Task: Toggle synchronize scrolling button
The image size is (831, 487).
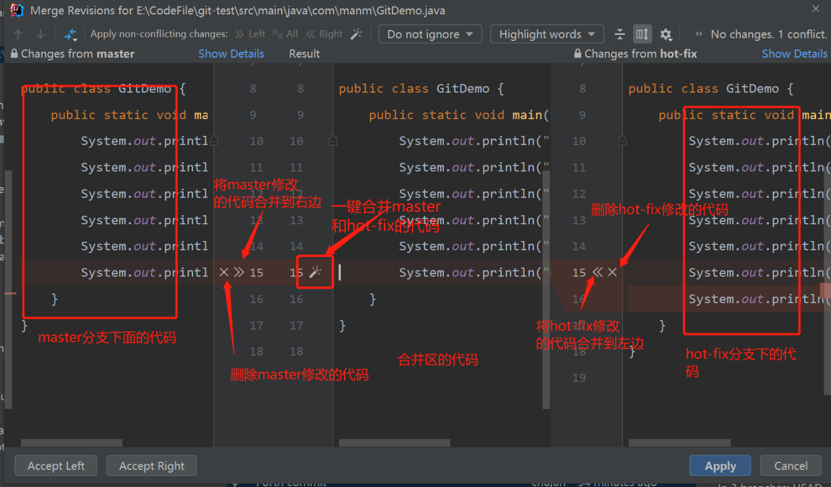Action: click(x=642, y=34)
